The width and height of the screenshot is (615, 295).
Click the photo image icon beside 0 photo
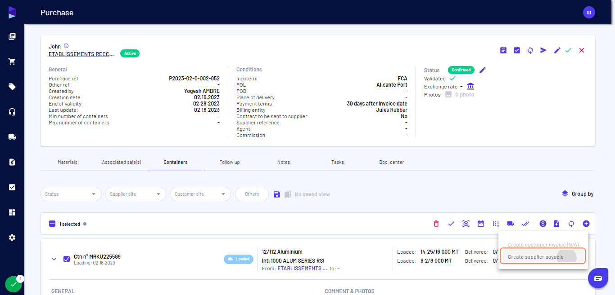[448, 95]
